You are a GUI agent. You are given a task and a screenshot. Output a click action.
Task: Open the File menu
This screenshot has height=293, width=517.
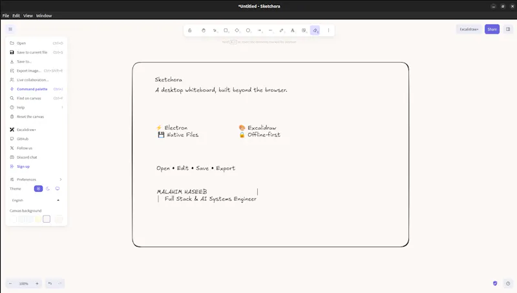point(6,15)
